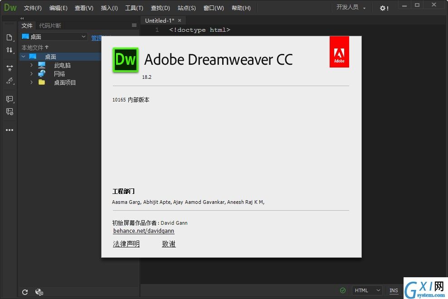Open the HTML language dropdown in status bar
This screenshot has height=299, width=448.
point(367,290)
